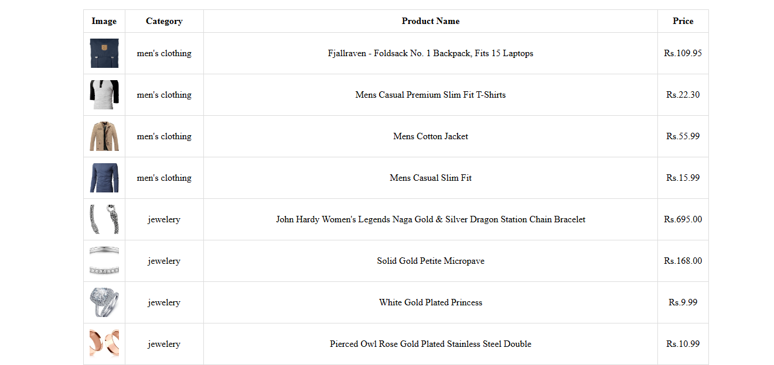
Task: Click the Solid Gold Petite ring thumbnail
Action: (104, 261)
